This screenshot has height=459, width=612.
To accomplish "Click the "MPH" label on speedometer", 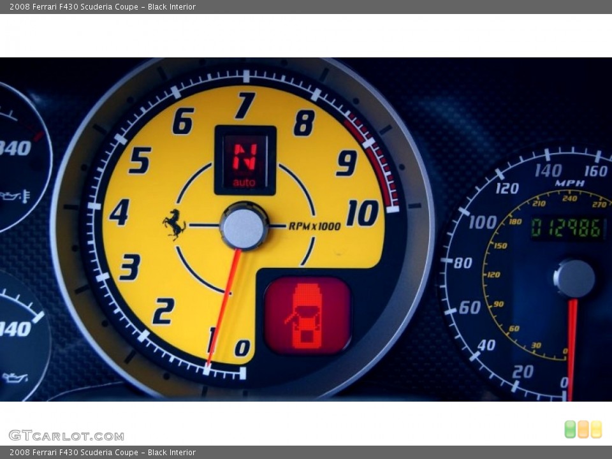I will [x=570, y=183].
